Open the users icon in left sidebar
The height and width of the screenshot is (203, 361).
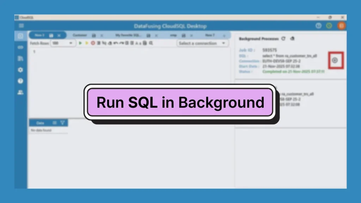pyautogui.click(x=20, y=92)
